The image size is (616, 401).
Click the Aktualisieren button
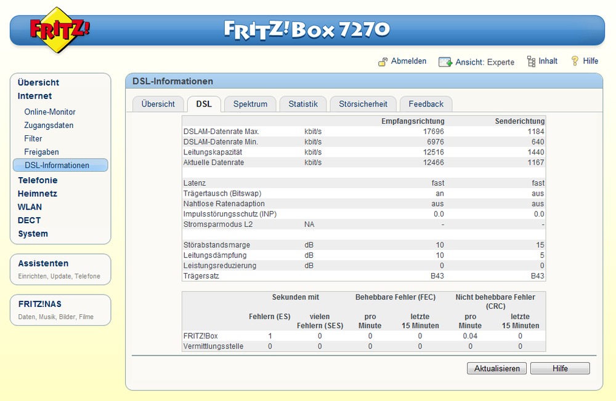click(496, 368)
